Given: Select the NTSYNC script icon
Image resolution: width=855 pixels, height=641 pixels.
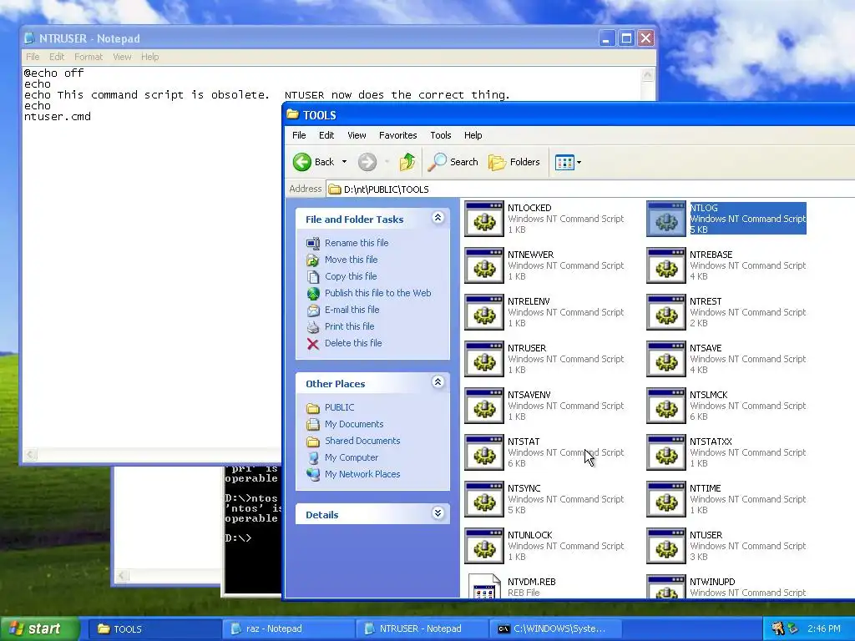Looking at the screenshot, I should (483, 499).
